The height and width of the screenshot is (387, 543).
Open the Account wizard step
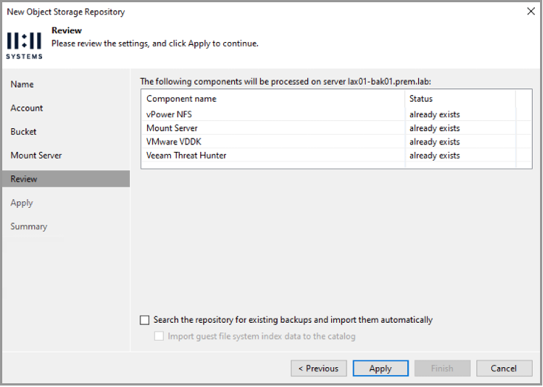[x=27, y=108]
